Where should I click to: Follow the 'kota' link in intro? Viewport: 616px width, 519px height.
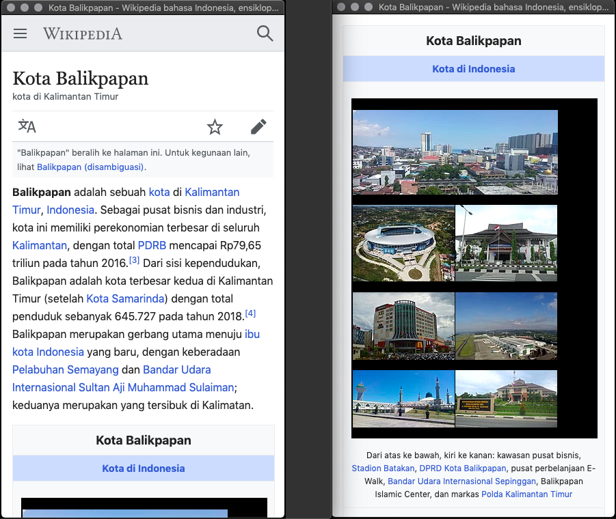[x=159, y=192]
